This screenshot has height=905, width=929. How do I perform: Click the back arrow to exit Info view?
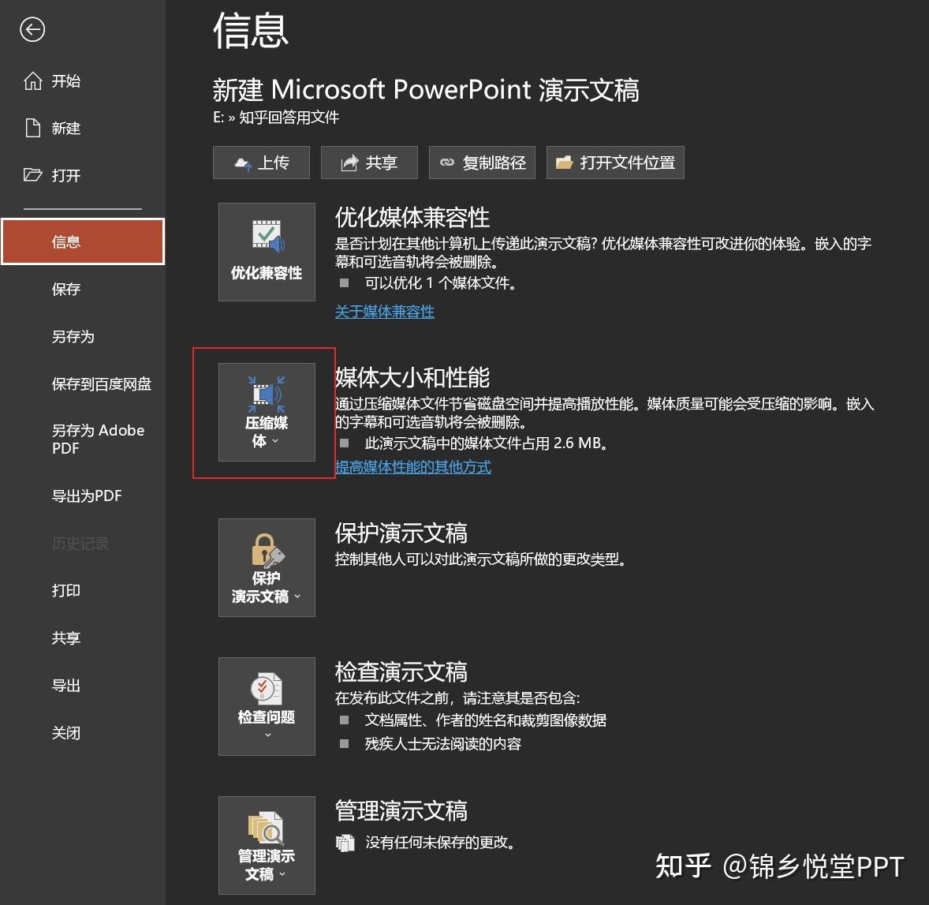click(32, 30)
